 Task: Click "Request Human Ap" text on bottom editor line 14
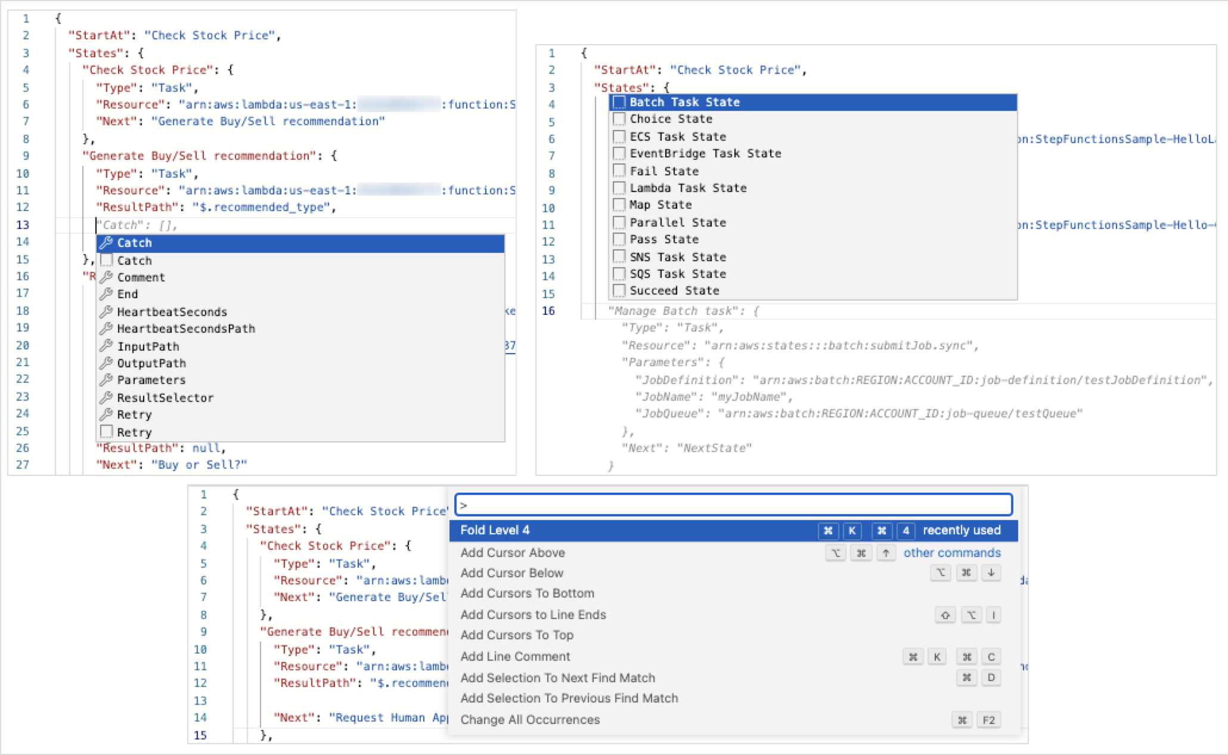pyautogui.click(x=388, y=717)
